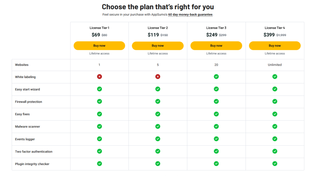Open the 60 day money-back guarantee link
Screen dimensions: 318x176
point(190,15)
